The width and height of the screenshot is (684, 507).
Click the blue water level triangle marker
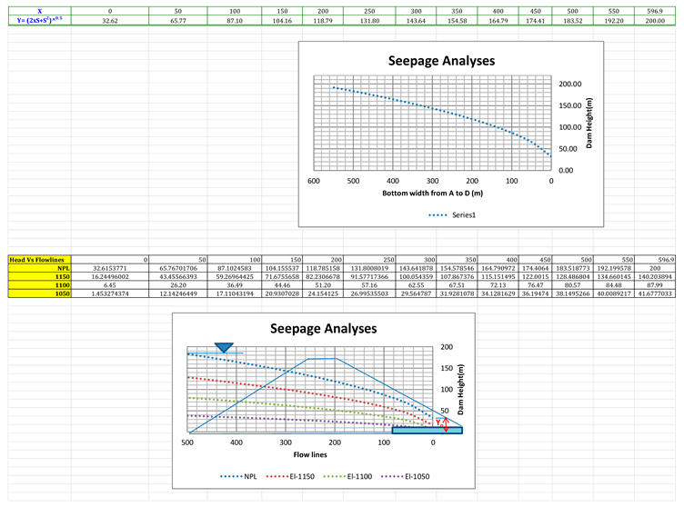[x=223, y=348]
